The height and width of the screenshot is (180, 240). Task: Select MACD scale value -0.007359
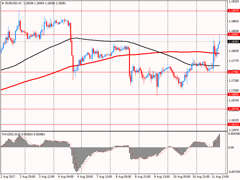pyautogui.click(x=234, y=172)
